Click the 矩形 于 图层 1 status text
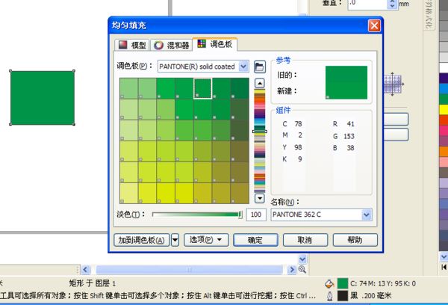 click(x=93, y=283)
